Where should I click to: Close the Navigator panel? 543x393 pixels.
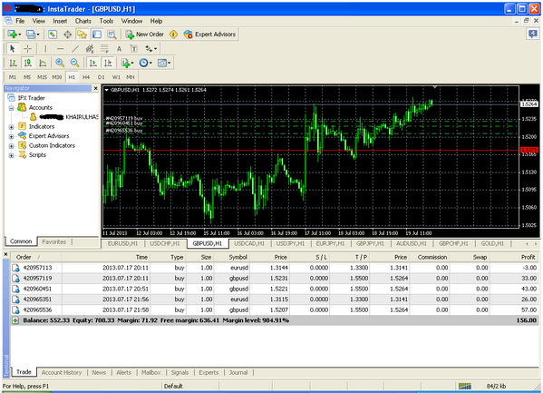tap(96, 88)
